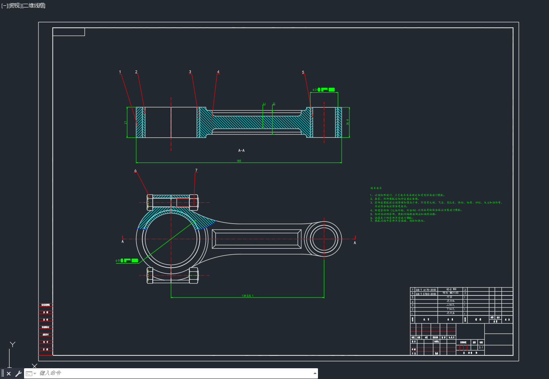This screenshot has width=549, height=379.
Task: Pick leader callout number 2
Action: 136,72
